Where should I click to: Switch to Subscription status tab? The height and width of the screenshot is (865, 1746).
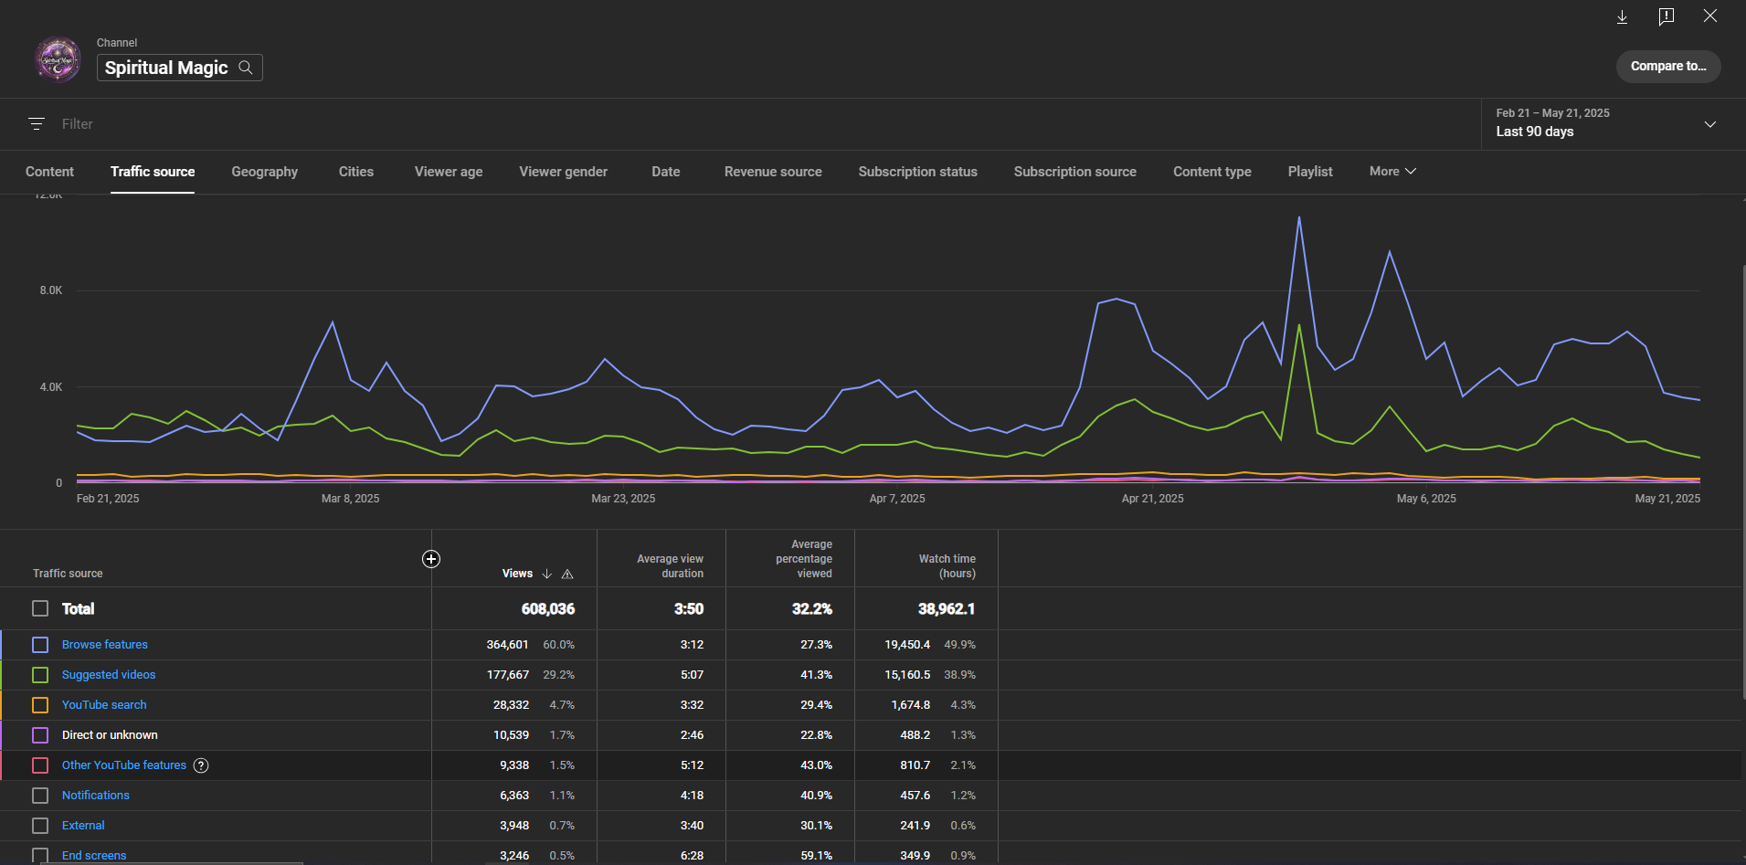(x=917, y=172)
